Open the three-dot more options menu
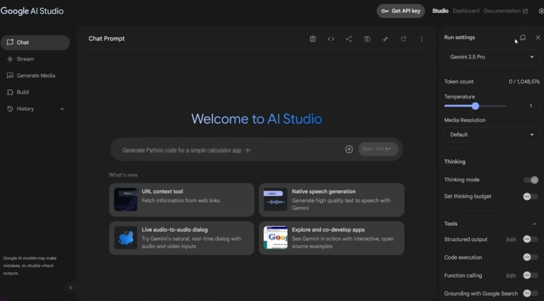 tap(422, 39)
